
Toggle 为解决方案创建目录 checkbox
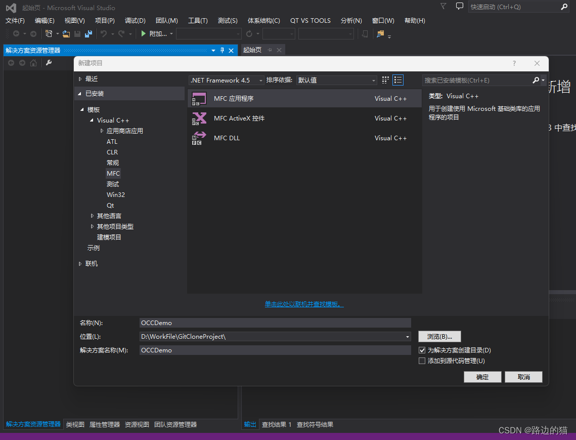(422, 350)
